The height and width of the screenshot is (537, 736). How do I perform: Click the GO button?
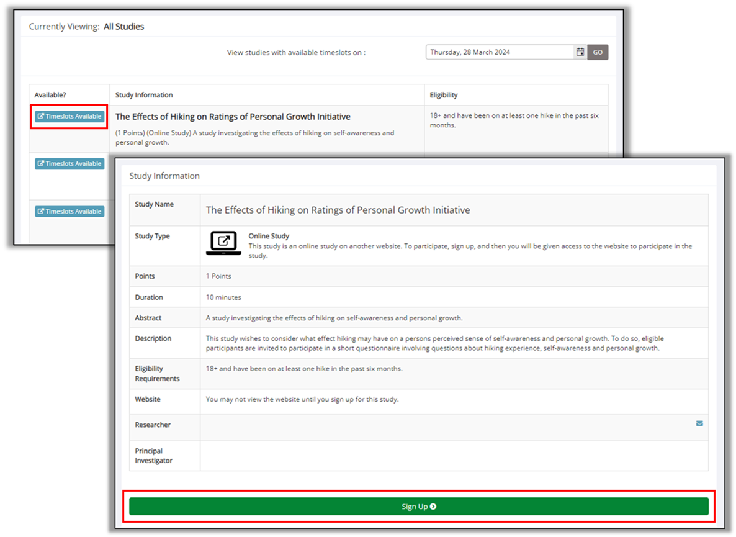coord(598,52)
